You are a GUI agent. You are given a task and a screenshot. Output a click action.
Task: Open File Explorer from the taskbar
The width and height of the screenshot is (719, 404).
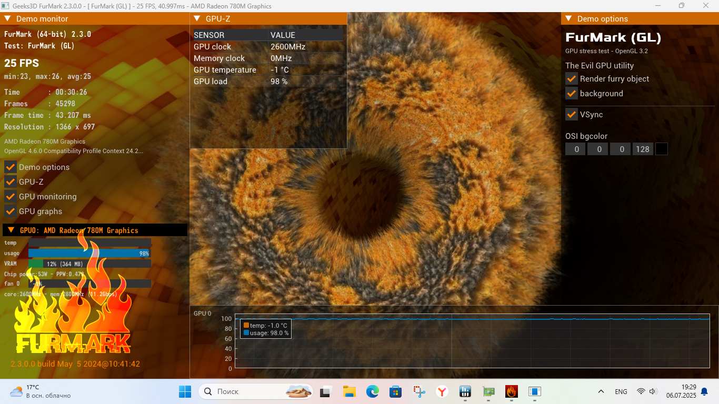(x=349, y=391)
